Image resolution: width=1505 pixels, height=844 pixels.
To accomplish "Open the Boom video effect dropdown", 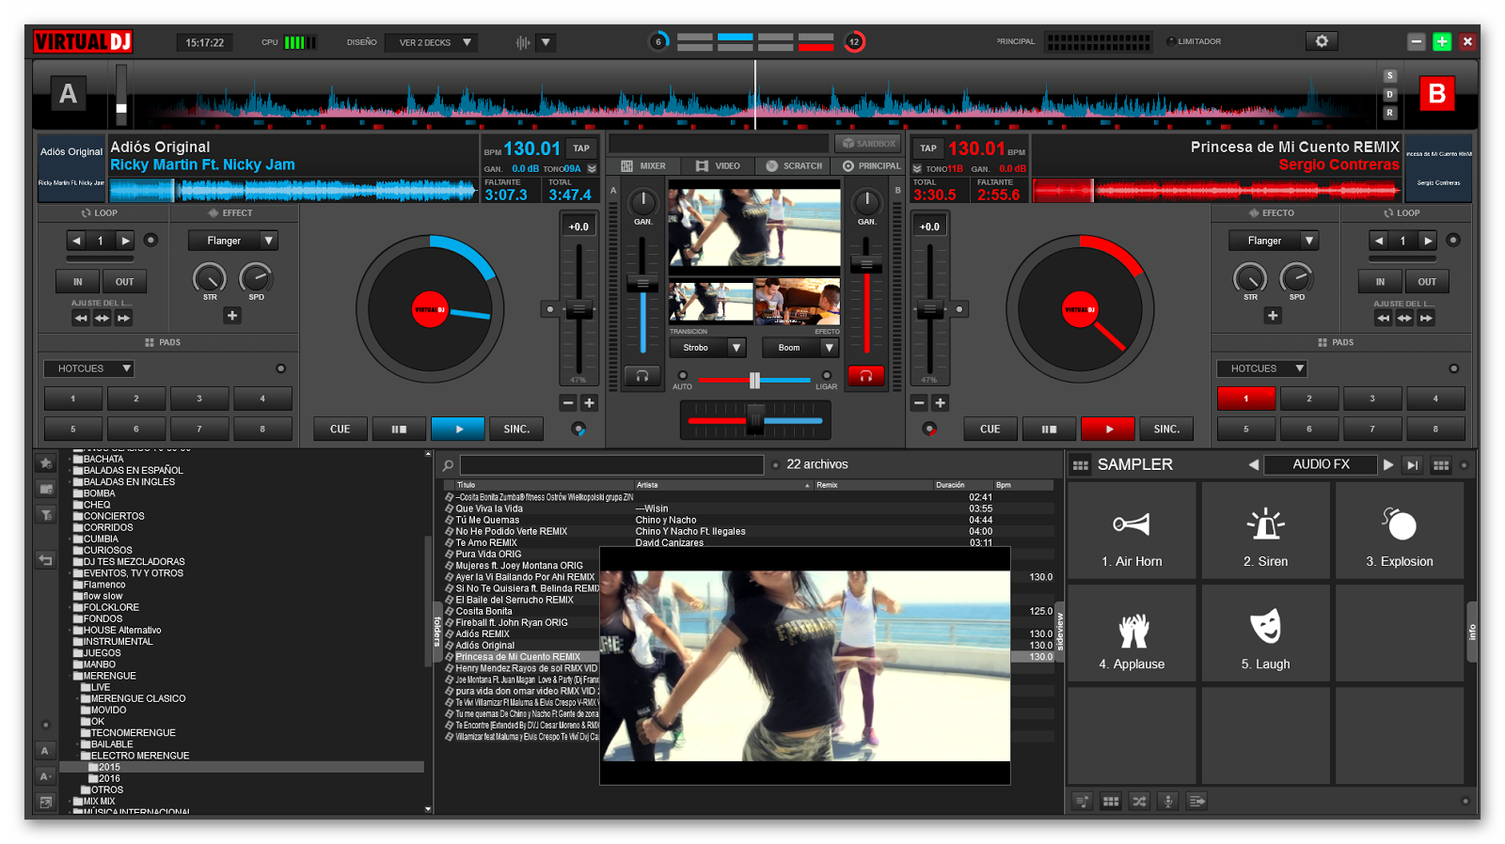I will pos(800,348).
